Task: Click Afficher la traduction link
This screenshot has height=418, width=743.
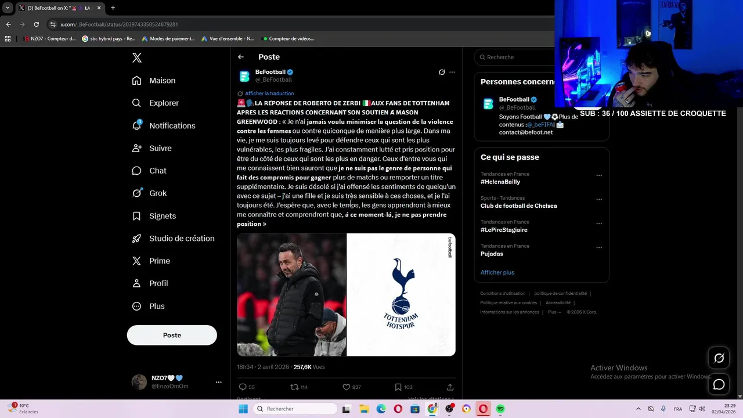Action: click(x=269, y=93)
